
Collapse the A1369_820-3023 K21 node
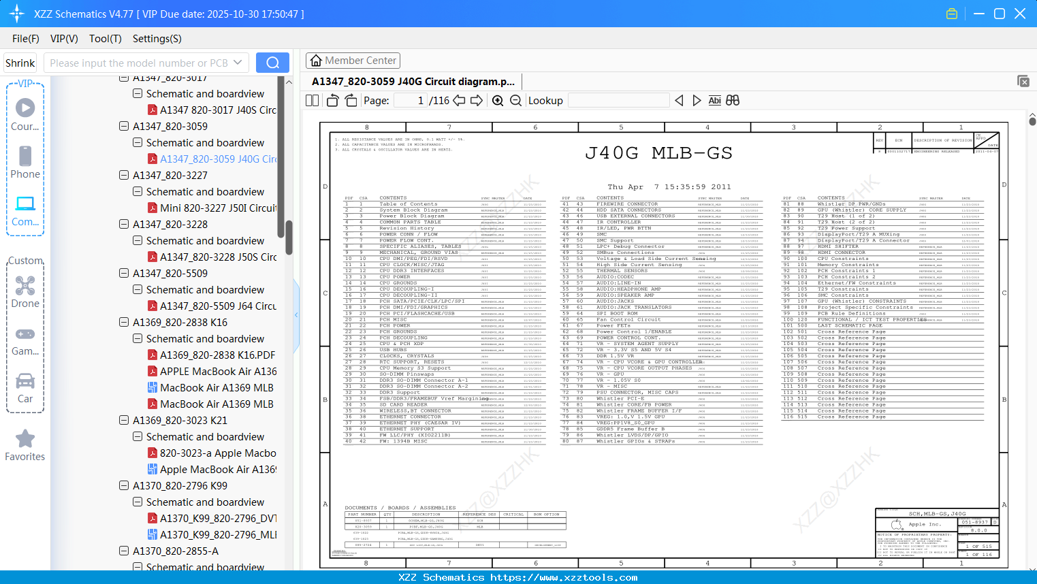(124, 420)
